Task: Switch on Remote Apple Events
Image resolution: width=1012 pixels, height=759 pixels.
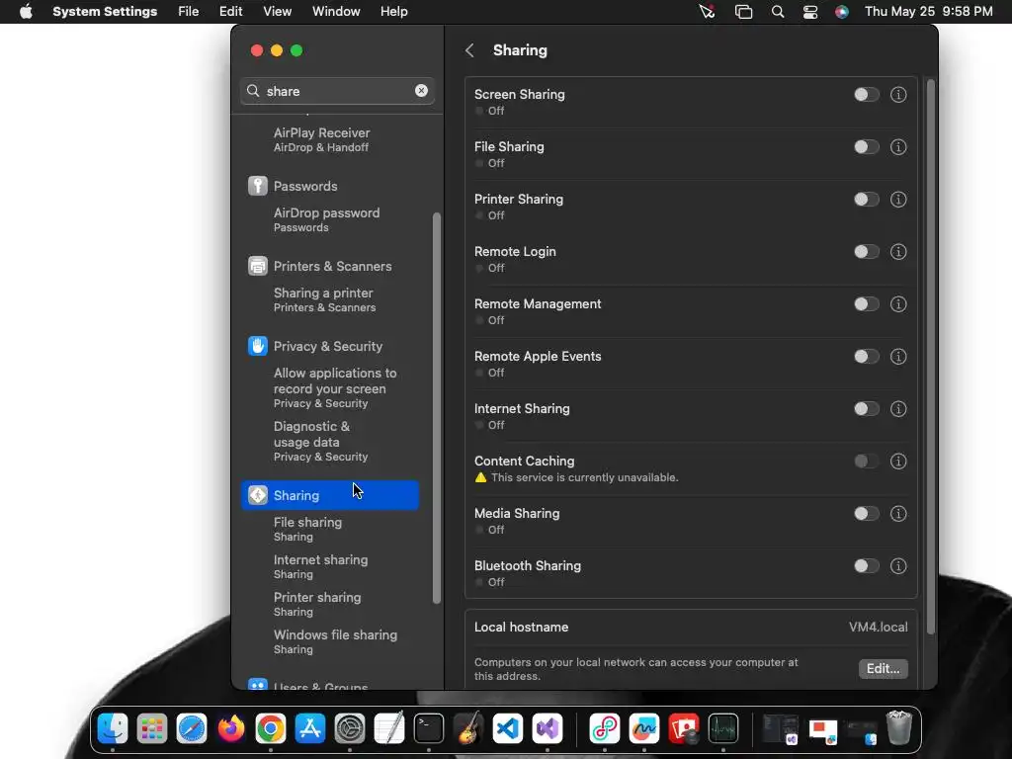Action: point(866,356)
